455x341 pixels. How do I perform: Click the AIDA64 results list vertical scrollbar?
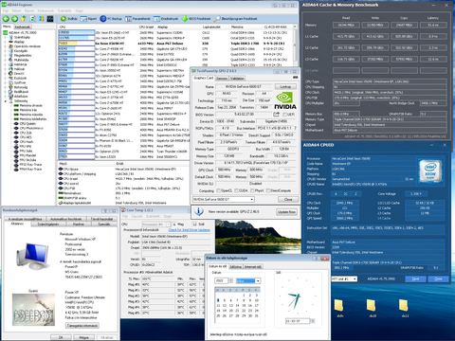tap(295, 45)
